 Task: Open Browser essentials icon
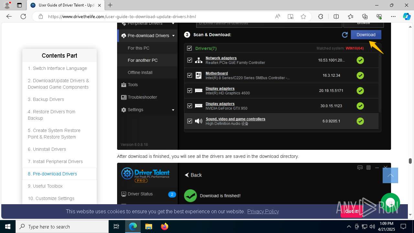[379, 17]
